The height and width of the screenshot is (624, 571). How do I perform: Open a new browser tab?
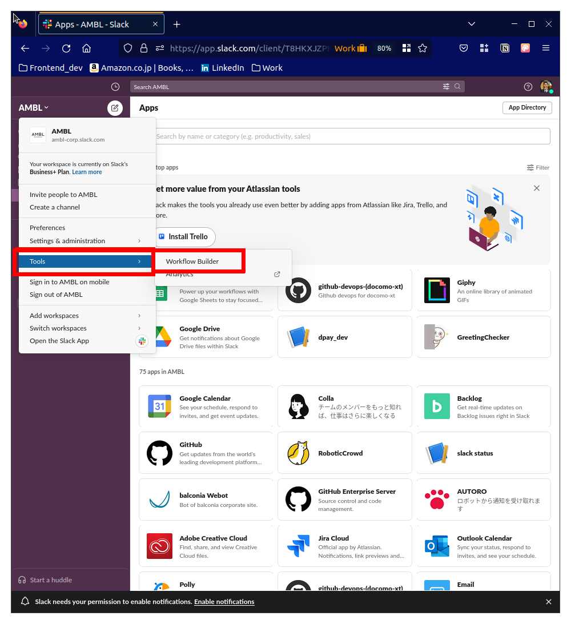click(176, 25)
